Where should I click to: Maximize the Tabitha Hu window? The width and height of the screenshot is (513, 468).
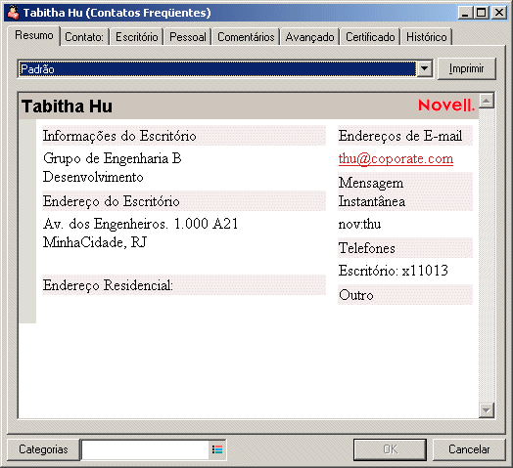[x=482, y=13]
